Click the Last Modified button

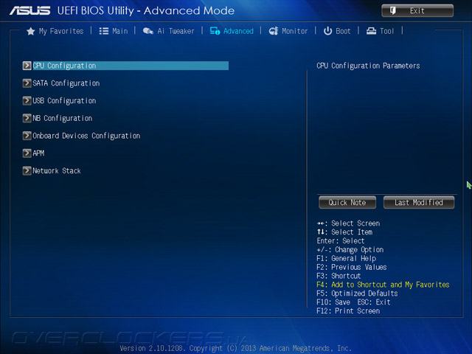point(419,202)
